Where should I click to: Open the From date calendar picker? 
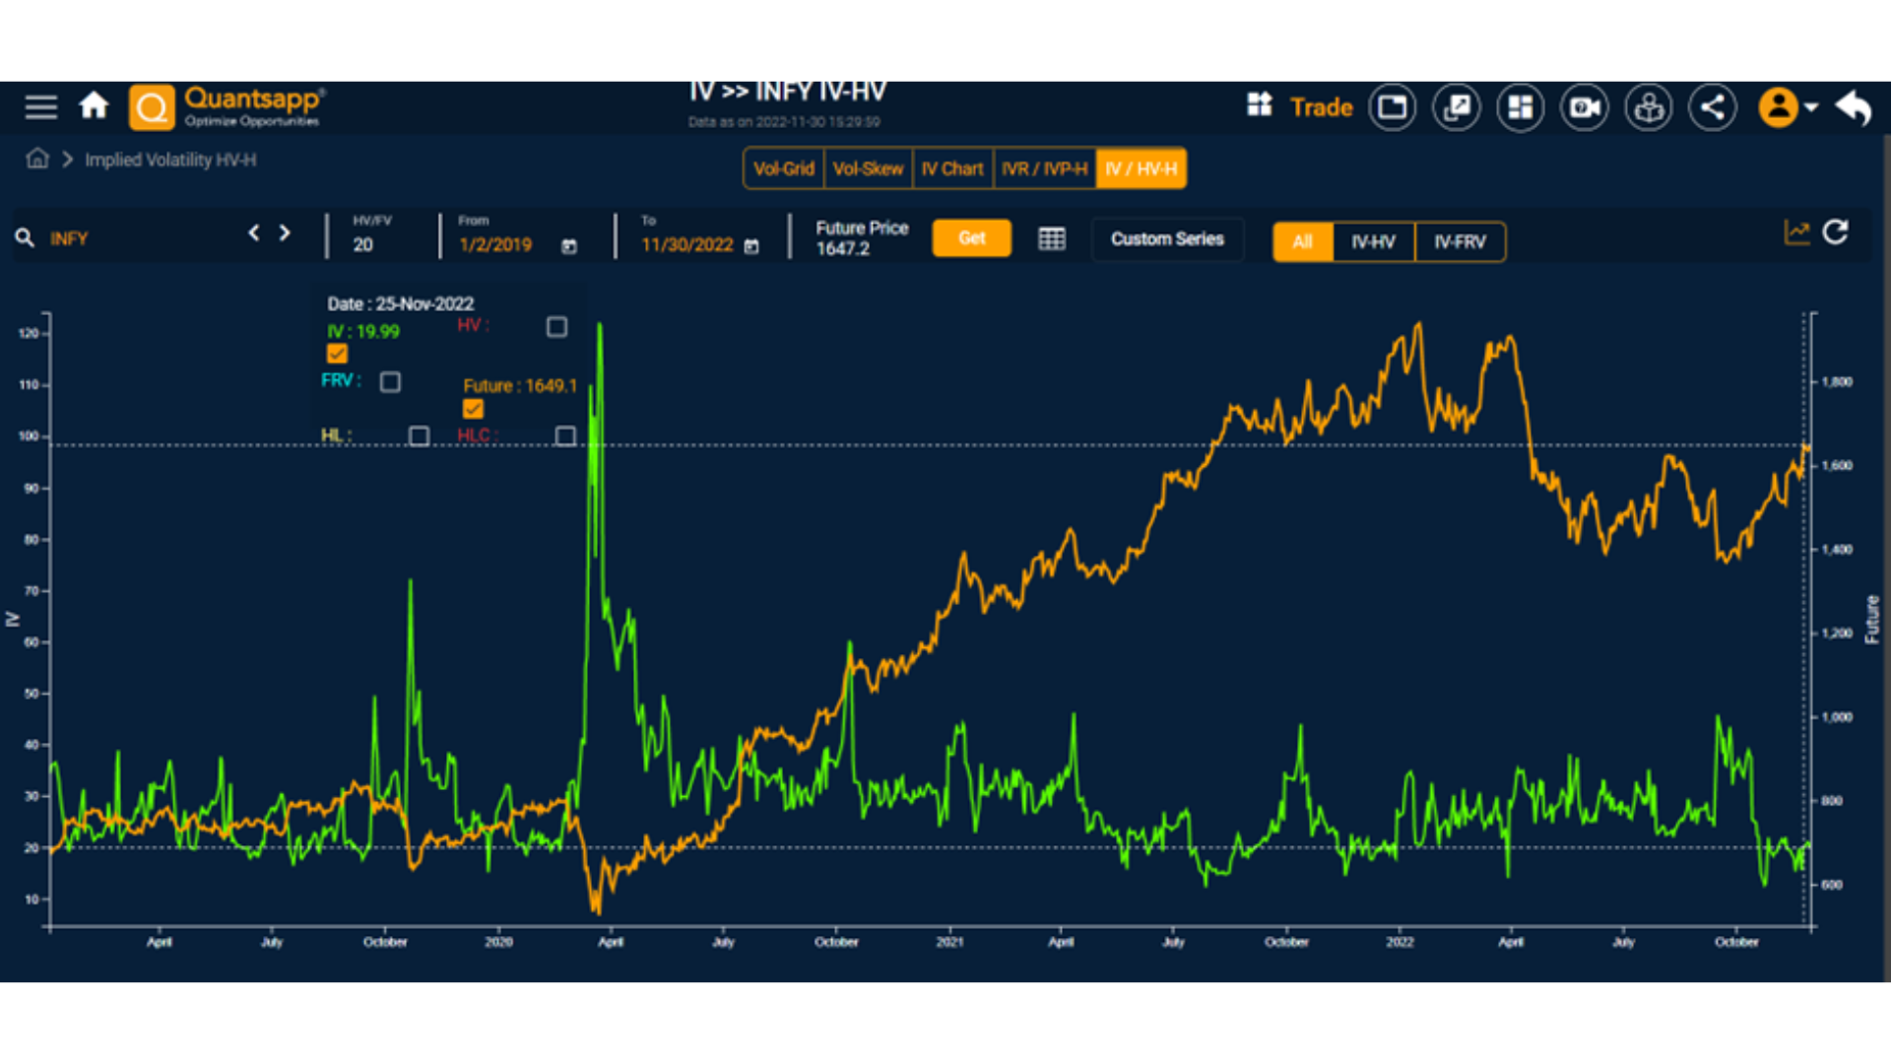click(569, 246)
